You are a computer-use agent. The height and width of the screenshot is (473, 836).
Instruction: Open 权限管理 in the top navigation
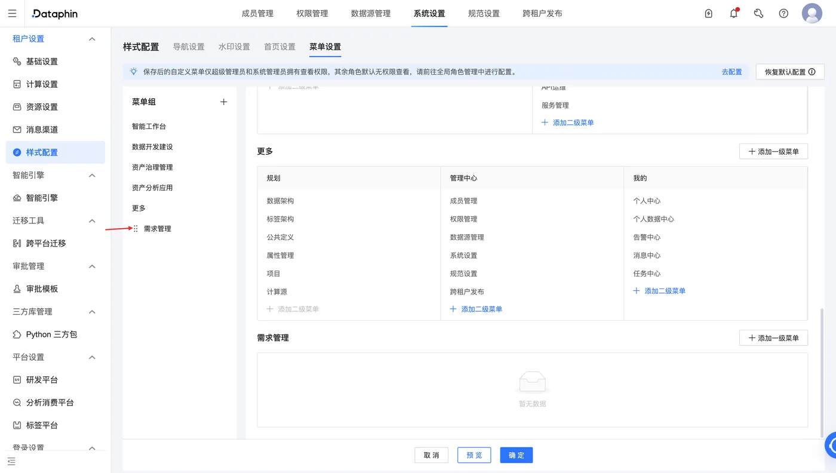[312, 14]
